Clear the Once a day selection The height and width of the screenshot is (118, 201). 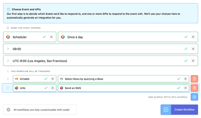click(x=193, y=37)
